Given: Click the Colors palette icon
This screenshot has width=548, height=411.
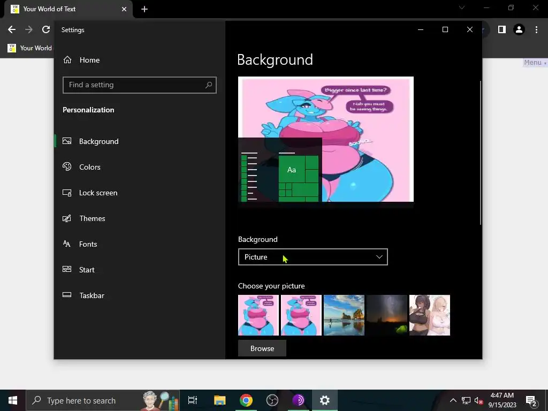Looking at the screenshot, I should (x=67, y=167).
